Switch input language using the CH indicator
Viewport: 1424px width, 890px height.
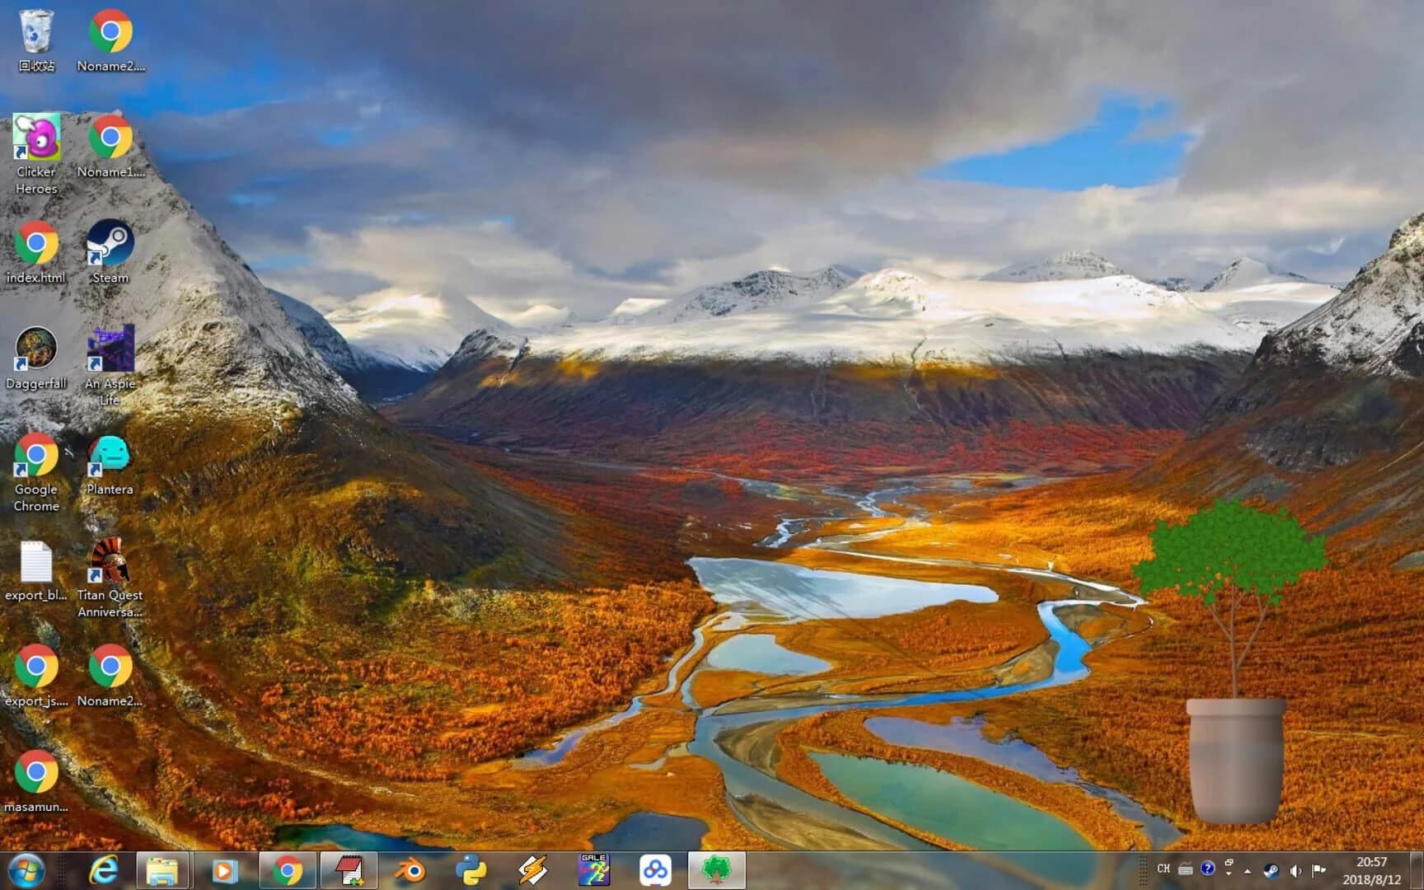pyautogui.click(x=1164, y=868)
